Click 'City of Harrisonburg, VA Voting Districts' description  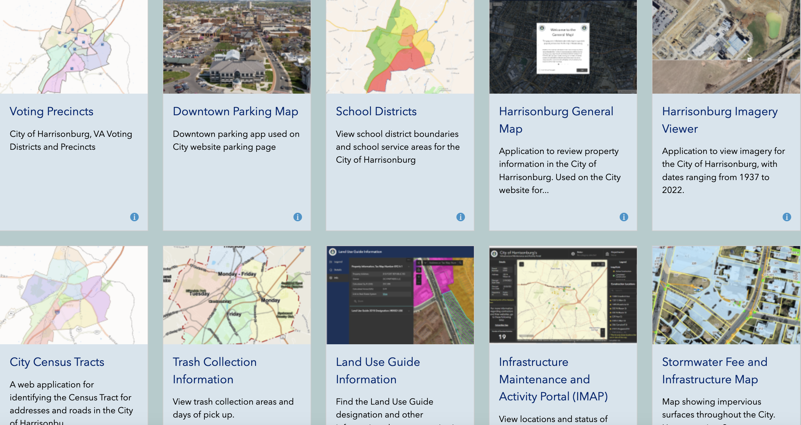coord(71,140)
